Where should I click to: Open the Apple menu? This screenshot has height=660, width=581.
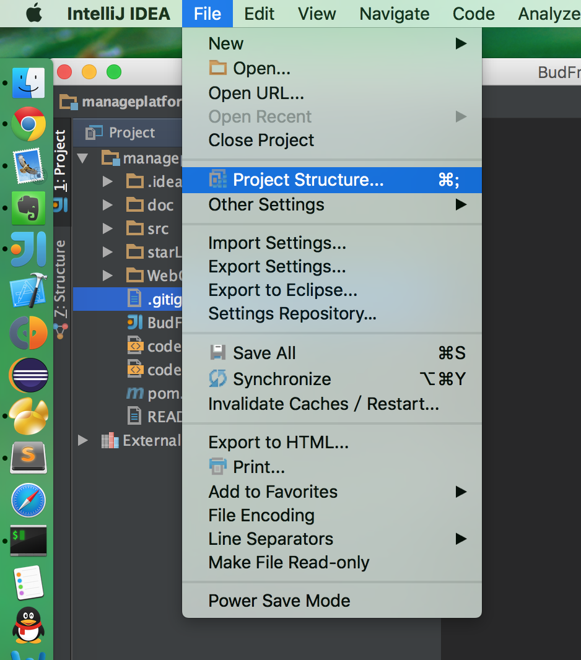point(33,14)
